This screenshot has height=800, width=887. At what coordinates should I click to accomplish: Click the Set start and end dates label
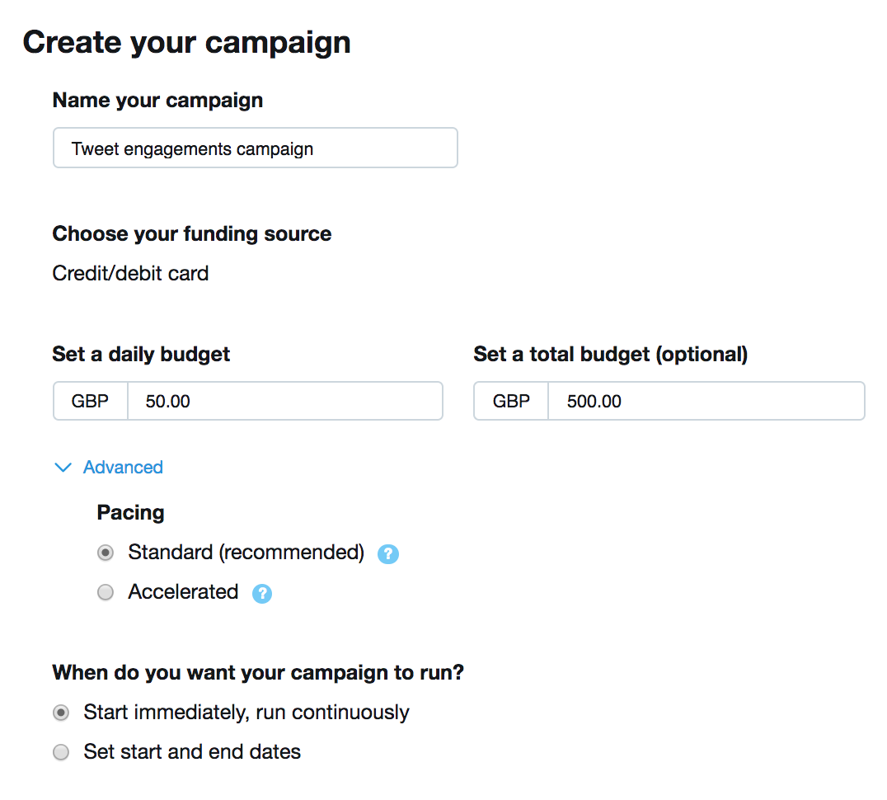192,752
